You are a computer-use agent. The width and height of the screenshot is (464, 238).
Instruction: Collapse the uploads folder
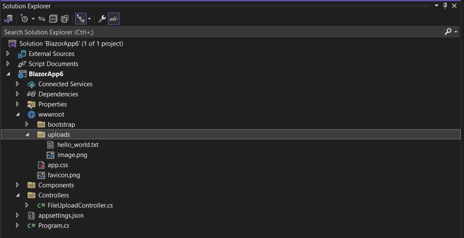[x=27, y=135]
